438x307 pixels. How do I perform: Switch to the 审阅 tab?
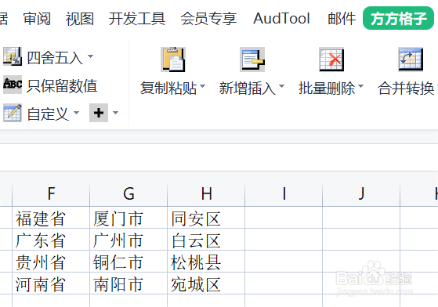click(x=37, y=19)
